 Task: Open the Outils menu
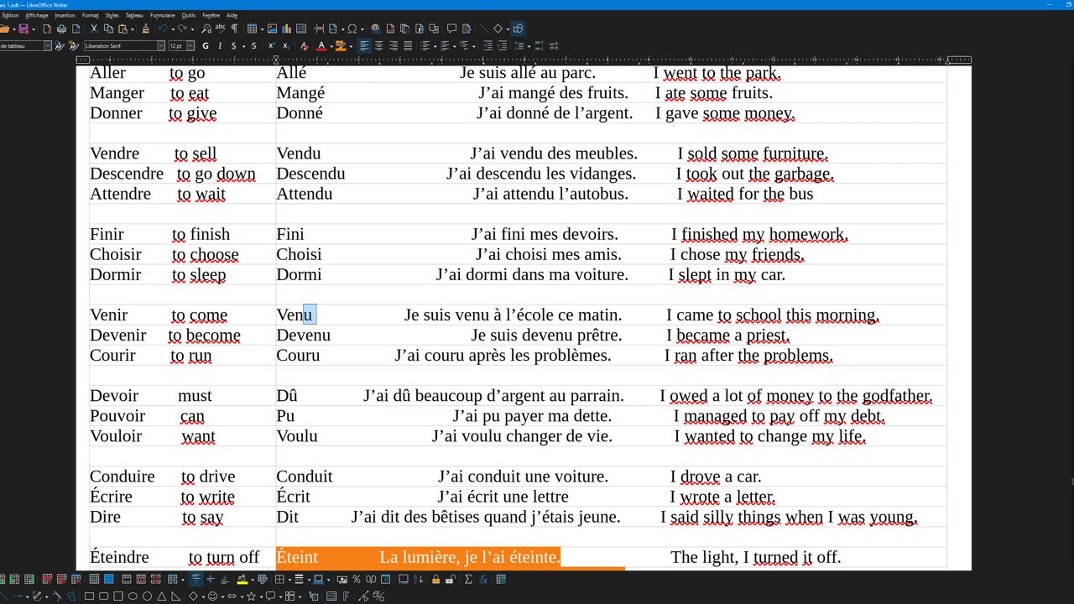click(189, 15)
